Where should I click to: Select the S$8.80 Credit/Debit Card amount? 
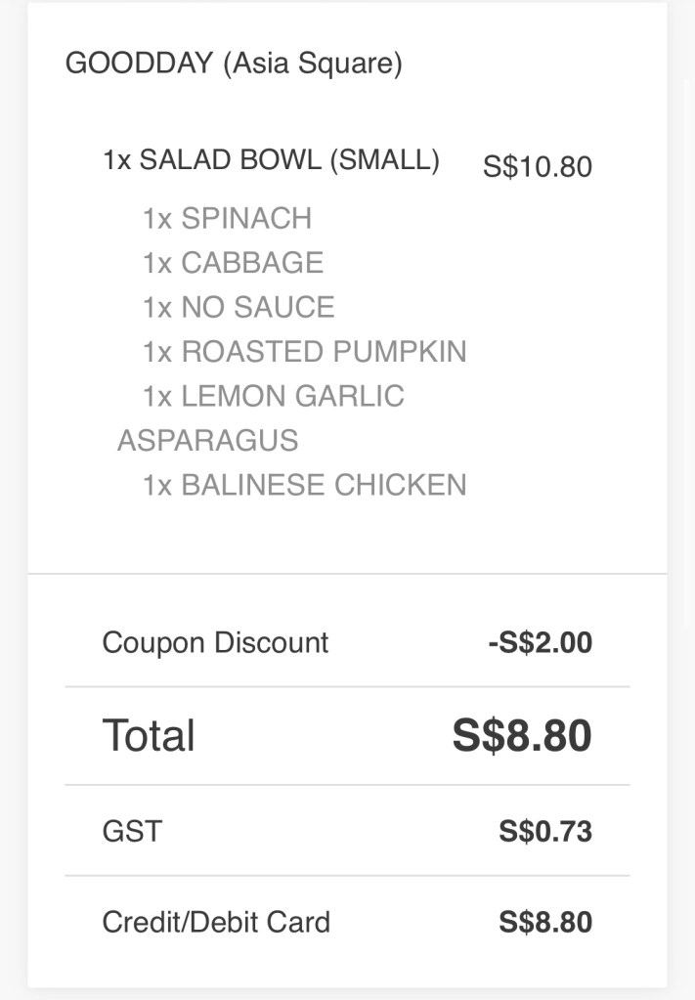[544, 922]
